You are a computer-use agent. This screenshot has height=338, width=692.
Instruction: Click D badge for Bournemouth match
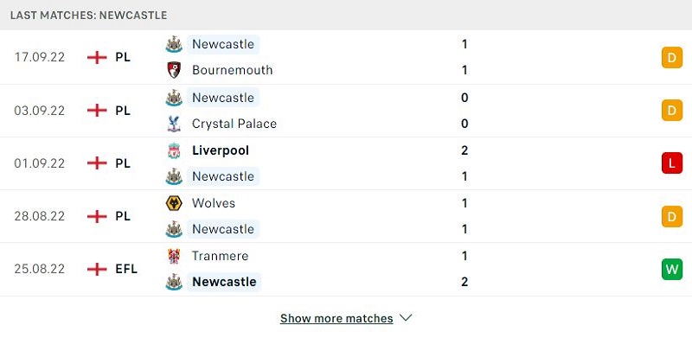pyautogui.click(x=672, y=58)
